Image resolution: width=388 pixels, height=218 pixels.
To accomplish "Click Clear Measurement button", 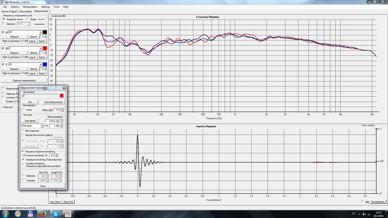I will tap(53, 102).
